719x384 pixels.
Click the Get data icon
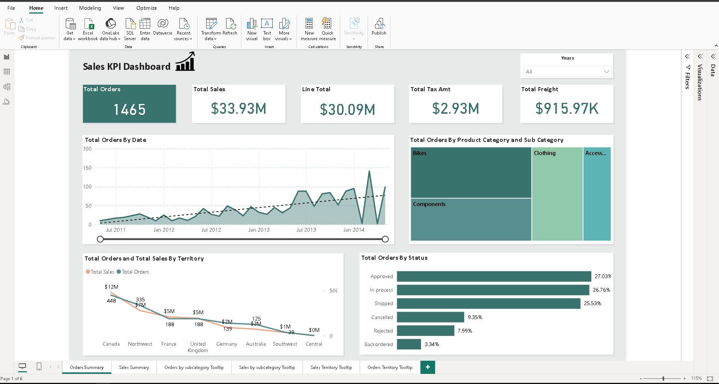70,24
